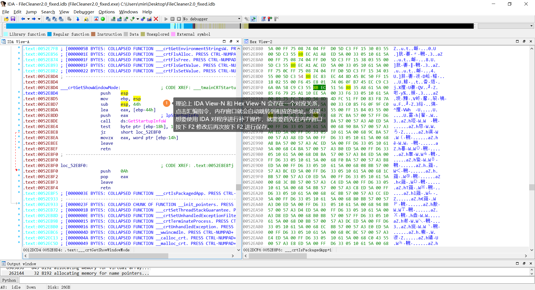Image resolution: width=535 pixels, height=290 pixels.
Task: Click the blue down arrow jump icon
Action: coord(78,19)
